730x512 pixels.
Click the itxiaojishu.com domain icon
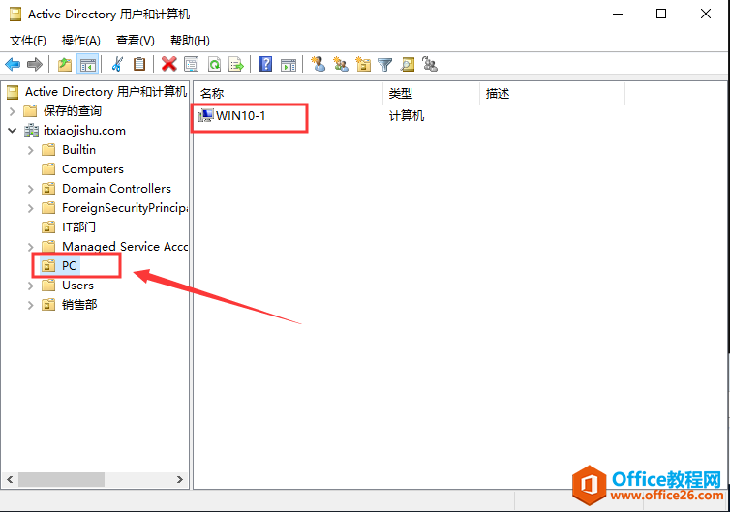tap(31, 131)
